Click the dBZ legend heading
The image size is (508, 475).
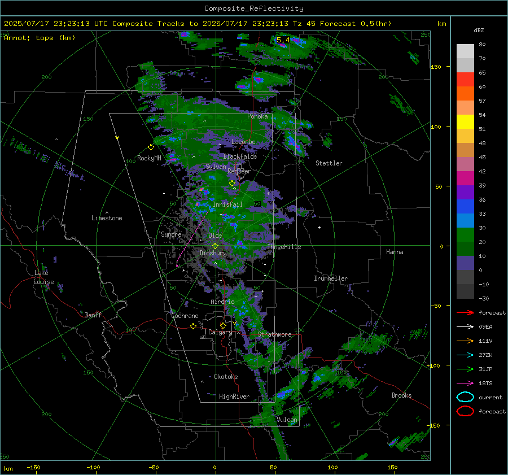[x=479, y=30]
